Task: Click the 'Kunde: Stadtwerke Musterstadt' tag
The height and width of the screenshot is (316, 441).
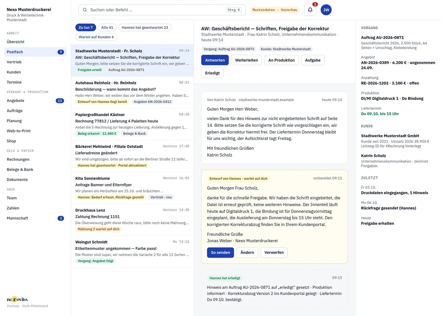Action: tap(286, 49)
